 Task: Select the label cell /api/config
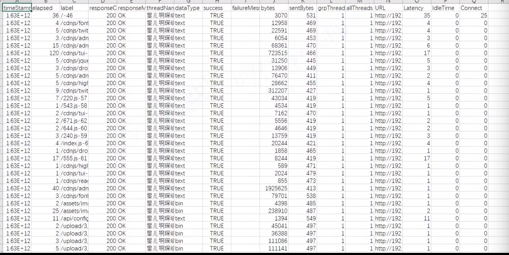coord(74,218)
